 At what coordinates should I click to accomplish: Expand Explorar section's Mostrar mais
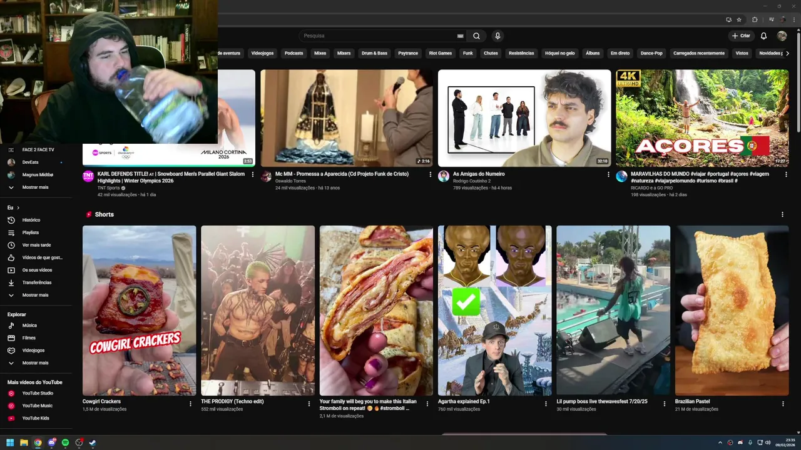36,363
